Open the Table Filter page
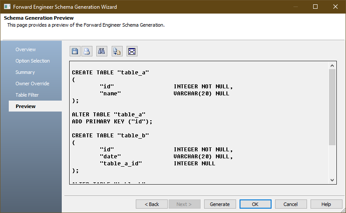346x213 pixels. [27, 95]
